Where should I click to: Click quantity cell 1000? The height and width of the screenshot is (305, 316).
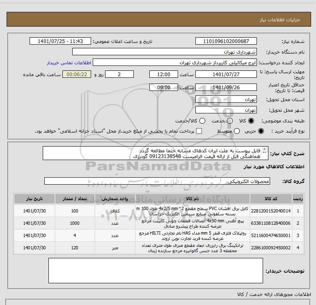[75, 223]
